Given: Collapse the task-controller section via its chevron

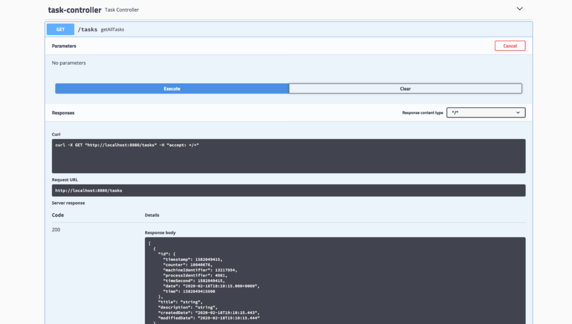Looking at the screenshot, I should [519, 8].
